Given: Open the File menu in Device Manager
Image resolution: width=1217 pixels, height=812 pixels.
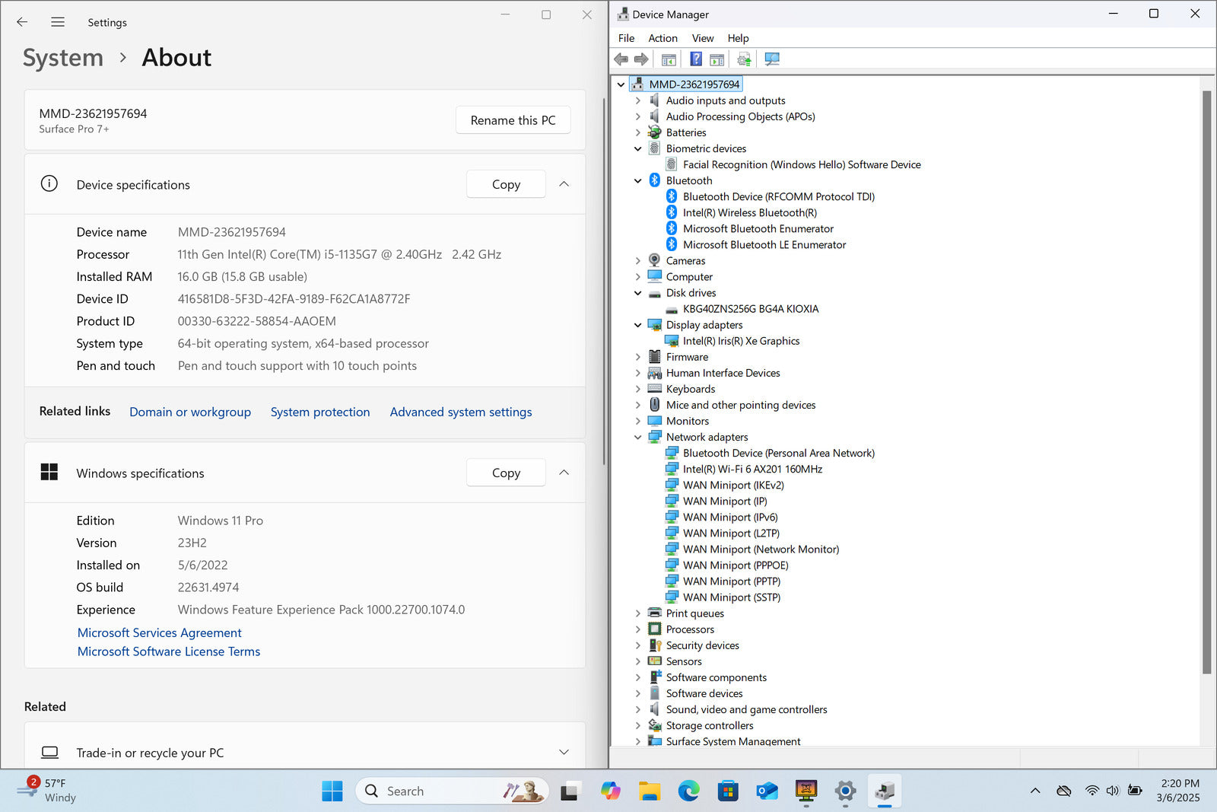Looking at the screenshot, I should pos(626,38).
